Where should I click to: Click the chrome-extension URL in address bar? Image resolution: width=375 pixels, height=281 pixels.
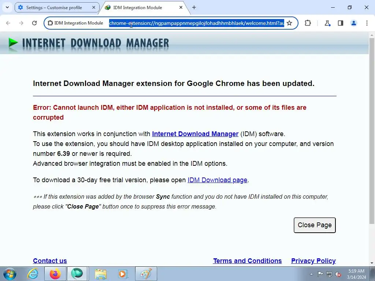[x=197, y=23]
